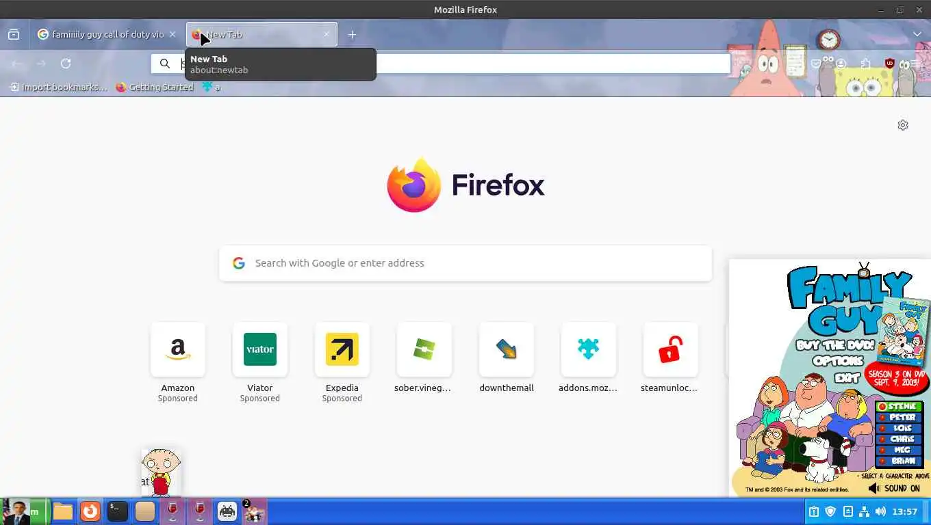Select the Chris character option
The width and height of the screenshot is (931, 525).
coord(899,440)
